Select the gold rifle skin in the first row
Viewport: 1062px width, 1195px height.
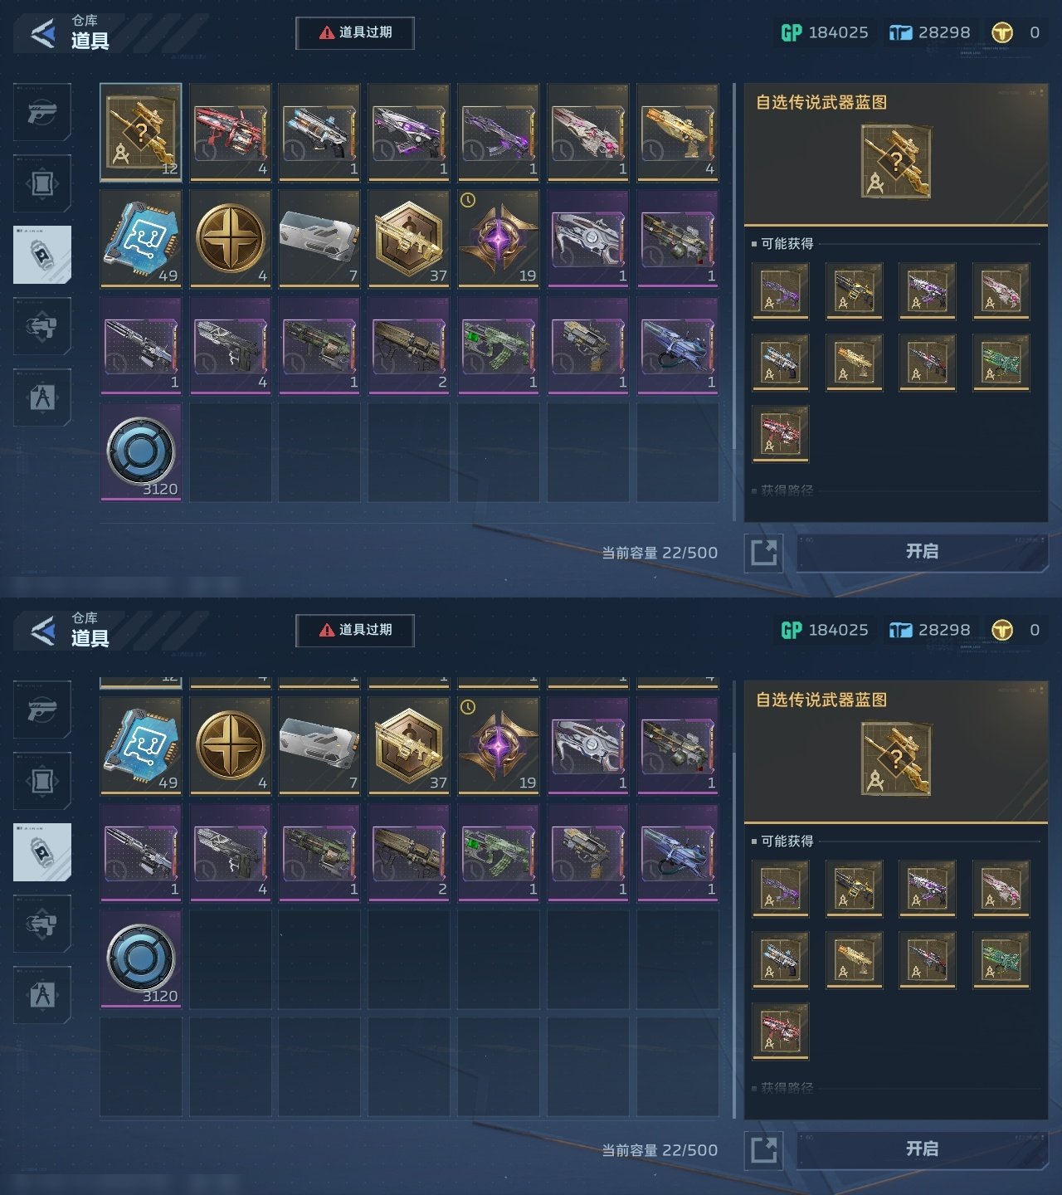tap(678, 133)
